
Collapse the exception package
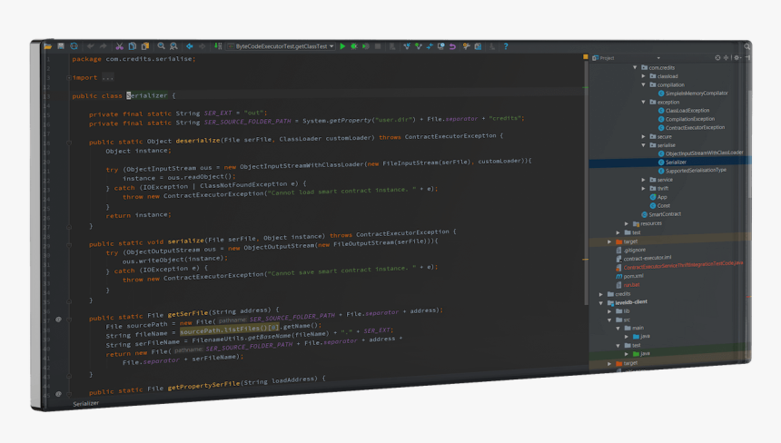(x=644, y=102)
